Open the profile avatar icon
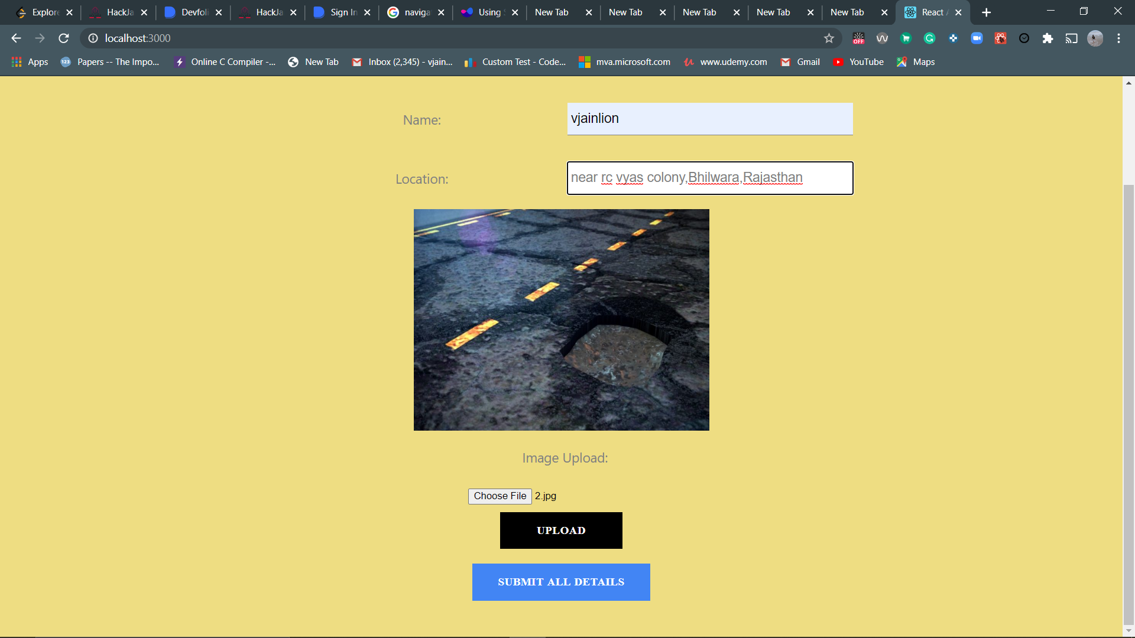The image size is (1135, 638). (x=1095, y=38)
